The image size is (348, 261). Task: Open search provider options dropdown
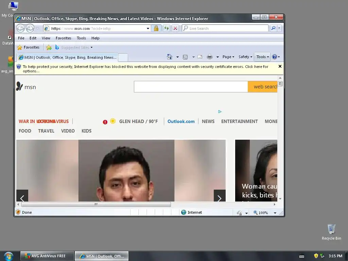(x=279, y=28)
